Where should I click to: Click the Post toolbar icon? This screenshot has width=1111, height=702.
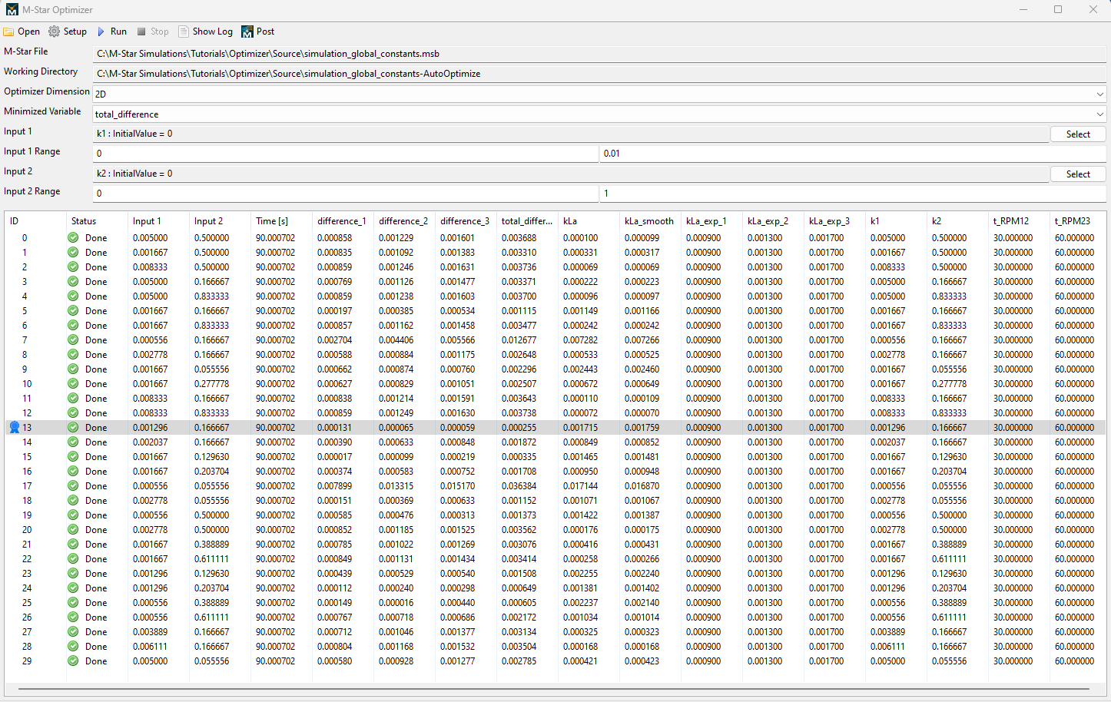247,31
